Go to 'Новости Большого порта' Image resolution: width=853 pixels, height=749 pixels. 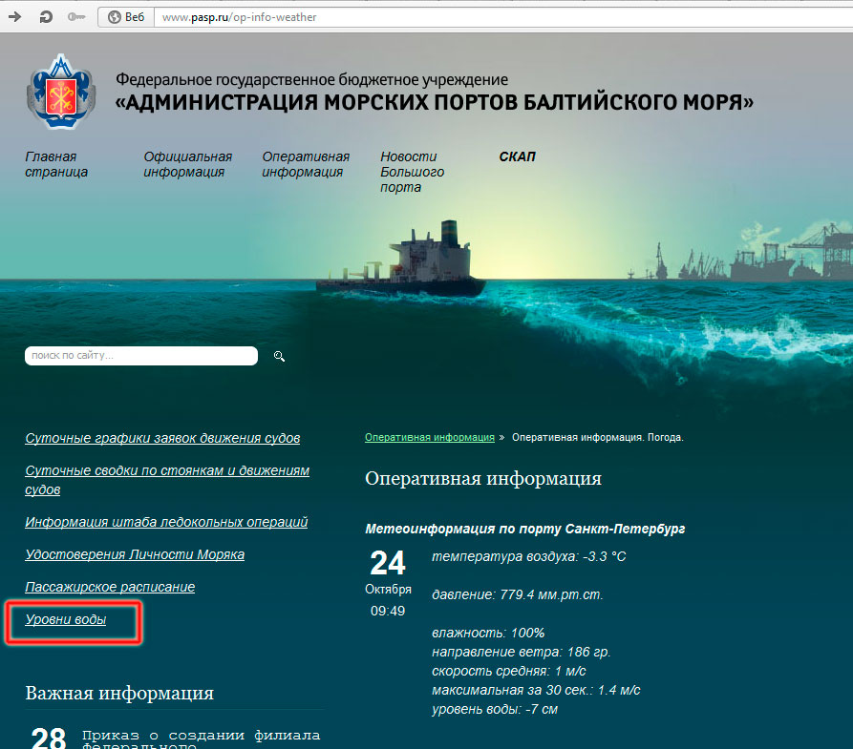(x=412, y=172)
